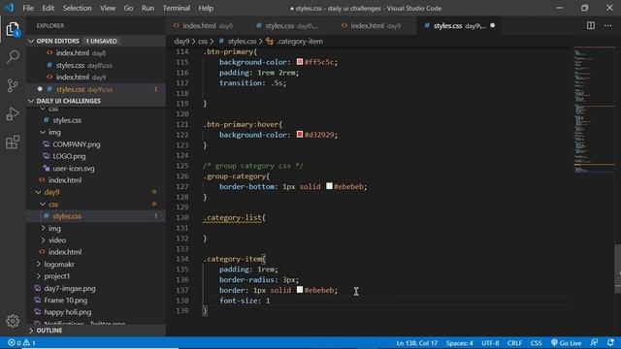Click the Spaces: 4 indentation setting

pyautogui.click(x=459, y=343)
